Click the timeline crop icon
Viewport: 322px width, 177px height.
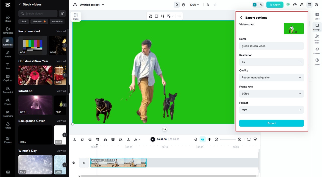click(x=98, y=139)
